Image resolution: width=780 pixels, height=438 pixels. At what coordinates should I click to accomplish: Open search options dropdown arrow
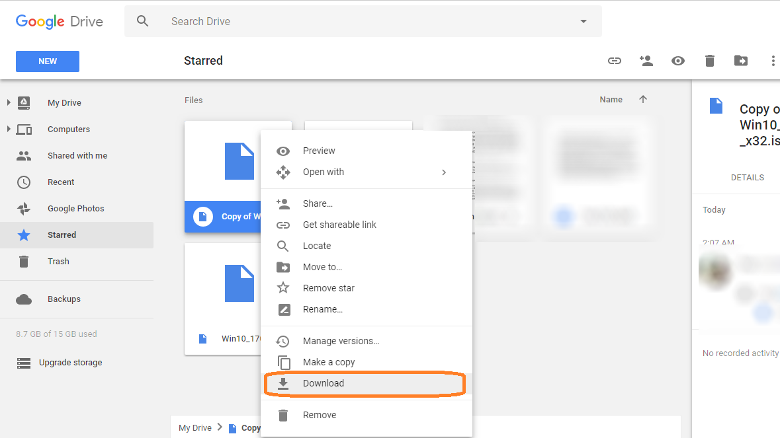tap(583, 21)
